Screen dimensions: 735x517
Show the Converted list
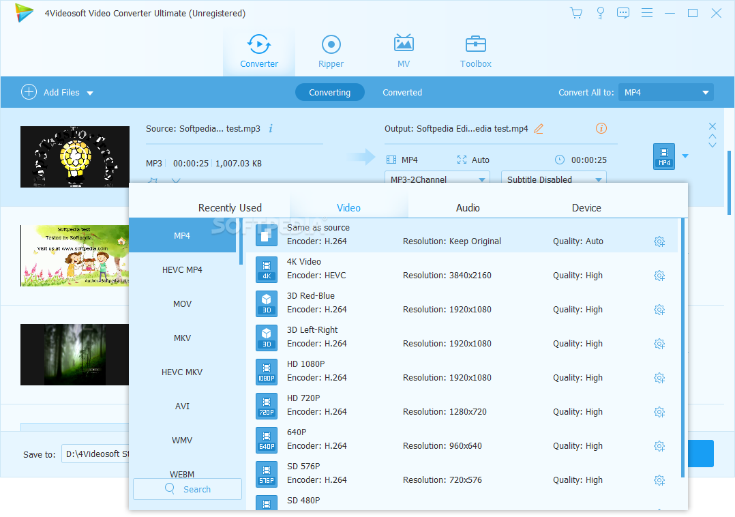tap(402, 92)
